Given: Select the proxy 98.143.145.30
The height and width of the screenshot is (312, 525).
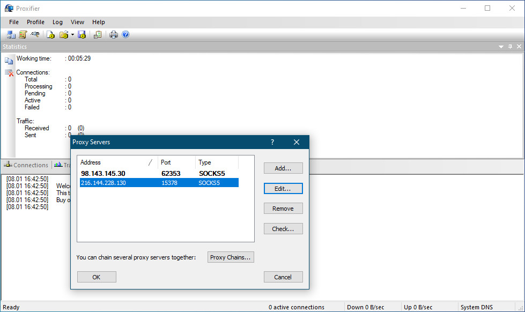Looking at the screenshot, I should [x=103, y=173].
